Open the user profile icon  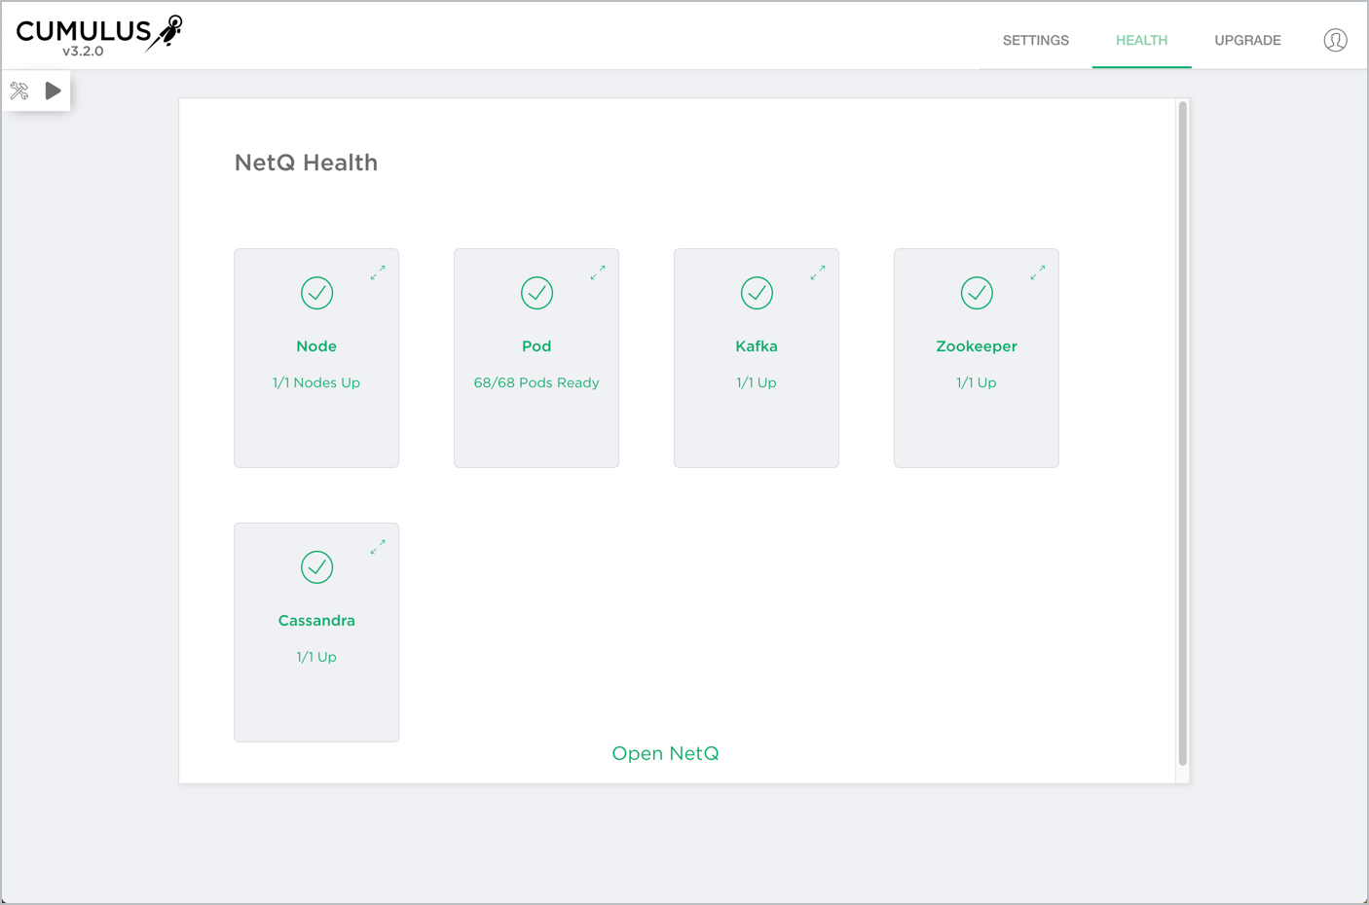1335,40
